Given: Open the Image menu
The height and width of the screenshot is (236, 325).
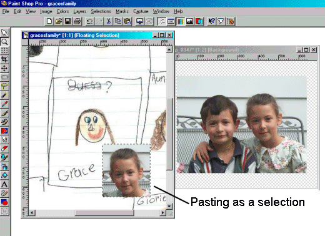Looking at the screenshot, I should pos(46,11).
